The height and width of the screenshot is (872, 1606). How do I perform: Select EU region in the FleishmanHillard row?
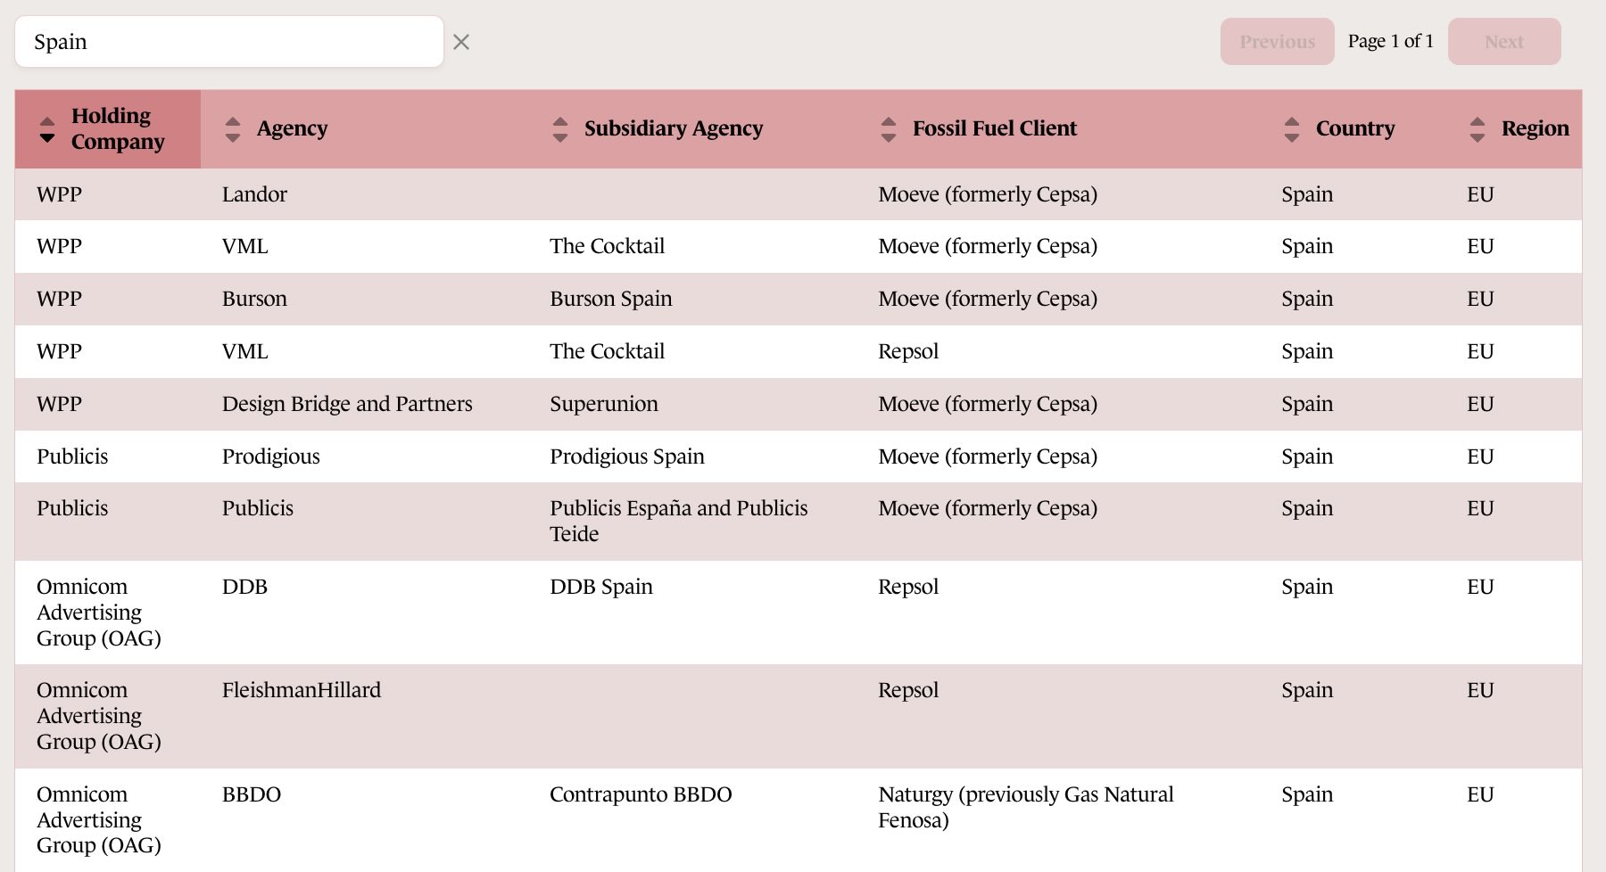tap(1480, 690)
